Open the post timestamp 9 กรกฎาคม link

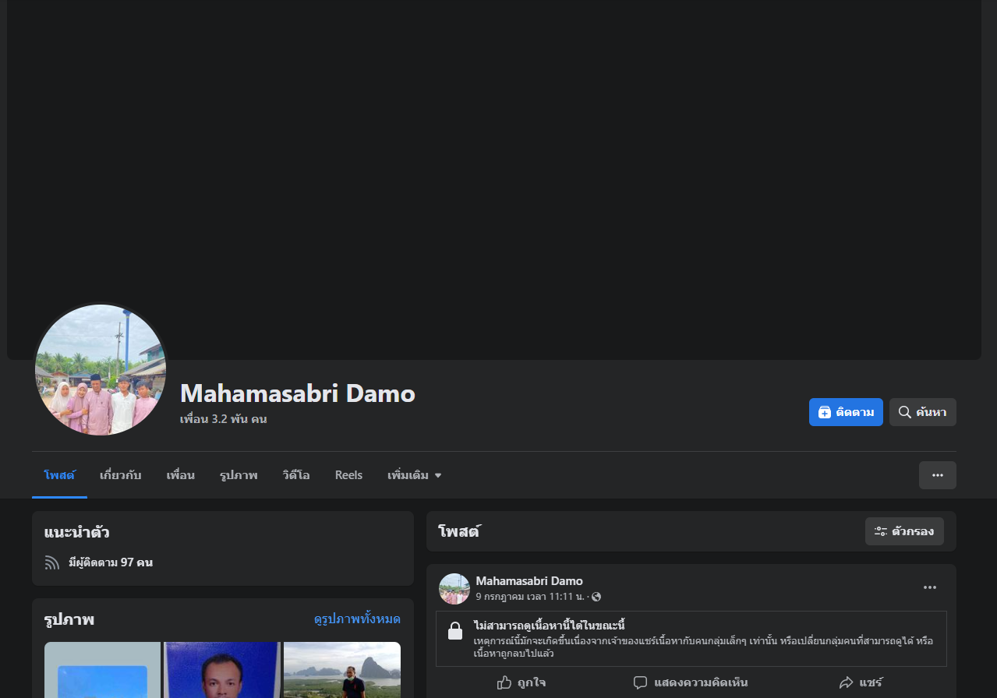(530, 597)
